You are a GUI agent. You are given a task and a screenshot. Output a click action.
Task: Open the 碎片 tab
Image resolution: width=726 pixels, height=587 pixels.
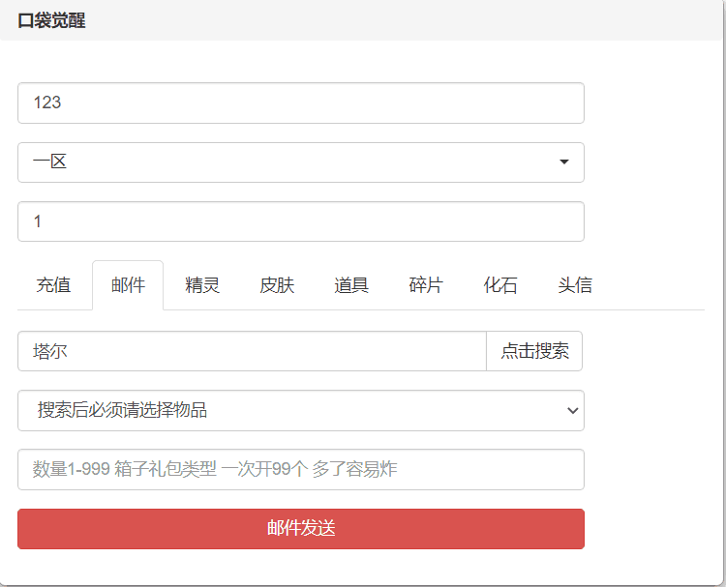pyautogui.click(x=426, y=285)
